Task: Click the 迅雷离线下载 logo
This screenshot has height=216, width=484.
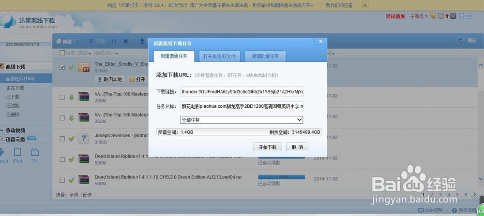Action: [29, 22]
